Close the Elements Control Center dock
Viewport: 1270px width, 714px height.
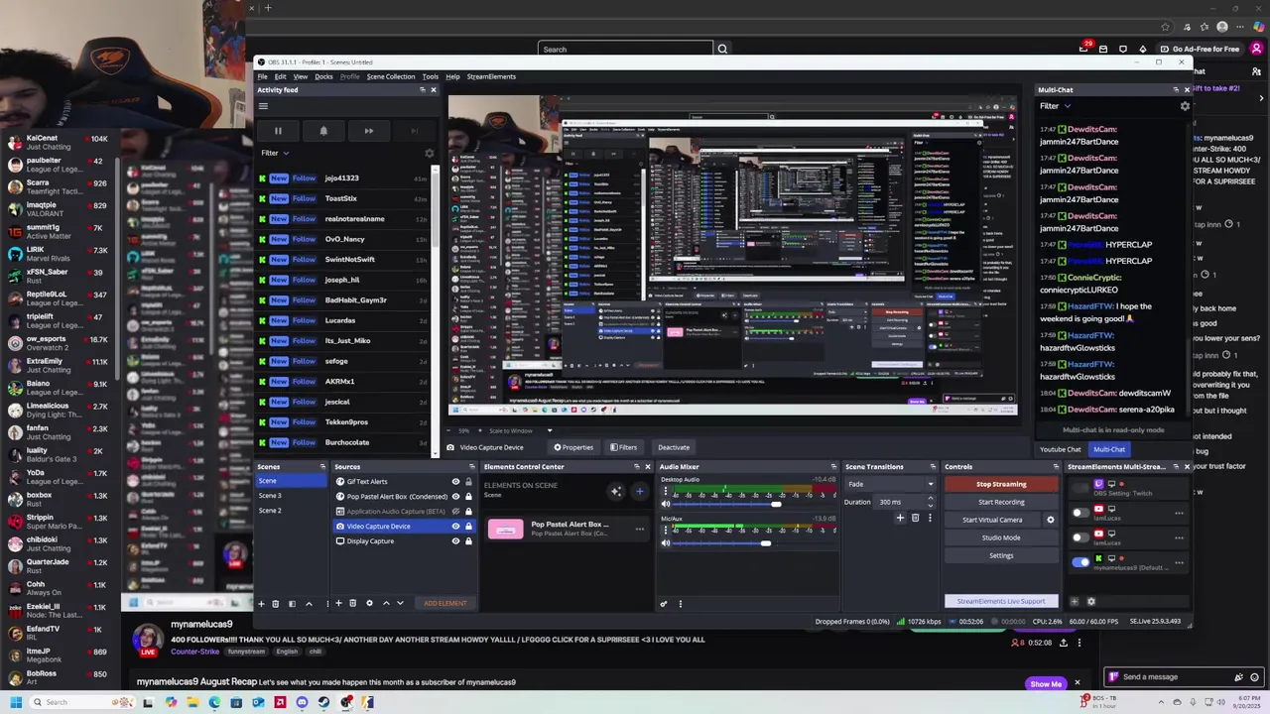pos(648,467)
